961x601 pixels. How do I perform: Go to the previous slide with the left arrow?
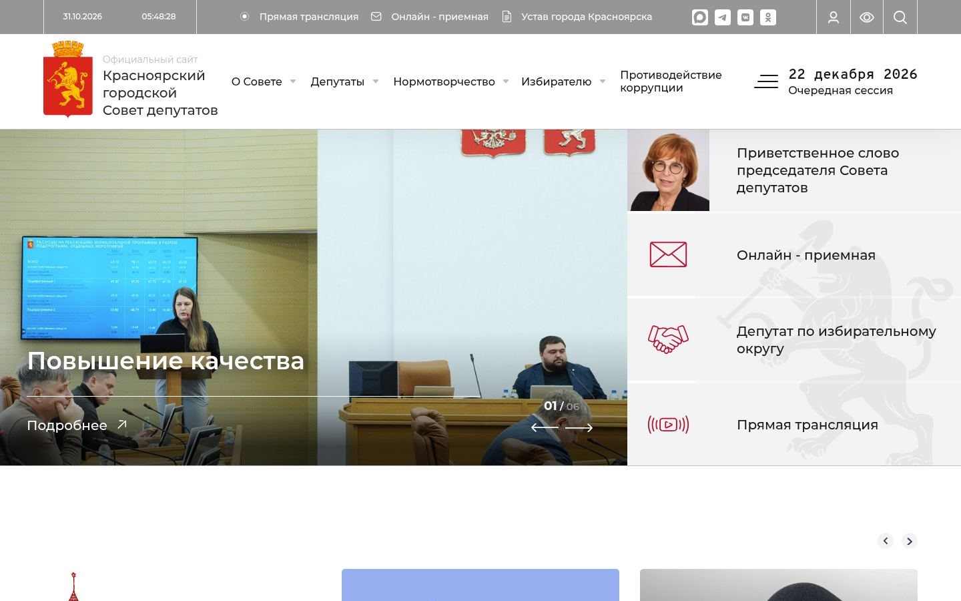pyautogui.click(x=545, y=427)
